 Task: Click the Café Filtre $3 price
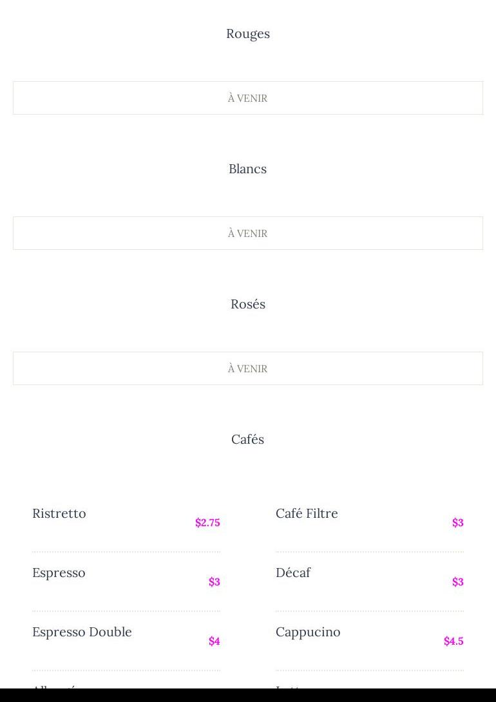[457, 522]
